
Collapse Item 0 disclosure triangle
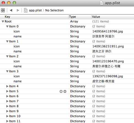coord(7,27)
